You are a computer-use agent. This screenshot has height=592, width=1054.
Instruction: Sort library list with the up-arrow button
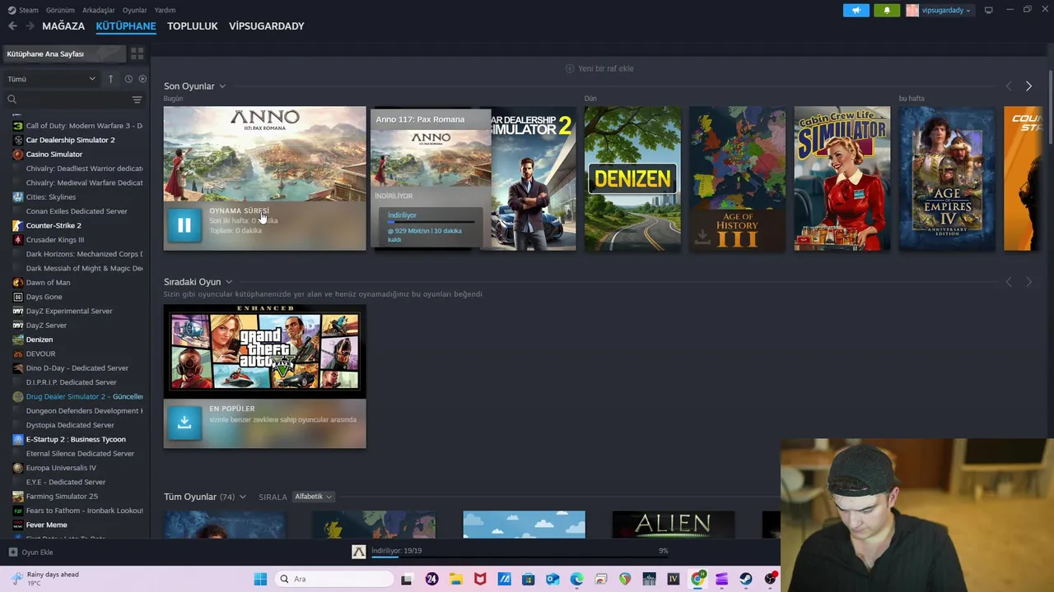[x=110, y=79]
